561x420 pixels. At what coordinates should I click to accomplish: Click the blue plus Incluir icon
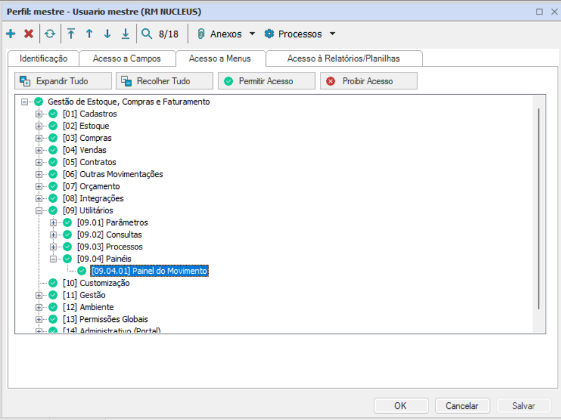pos(11,34)
